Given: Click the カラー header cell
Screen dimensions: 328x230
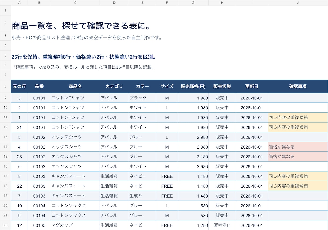Looking at the screenshot, I should [x=142, y=86].
